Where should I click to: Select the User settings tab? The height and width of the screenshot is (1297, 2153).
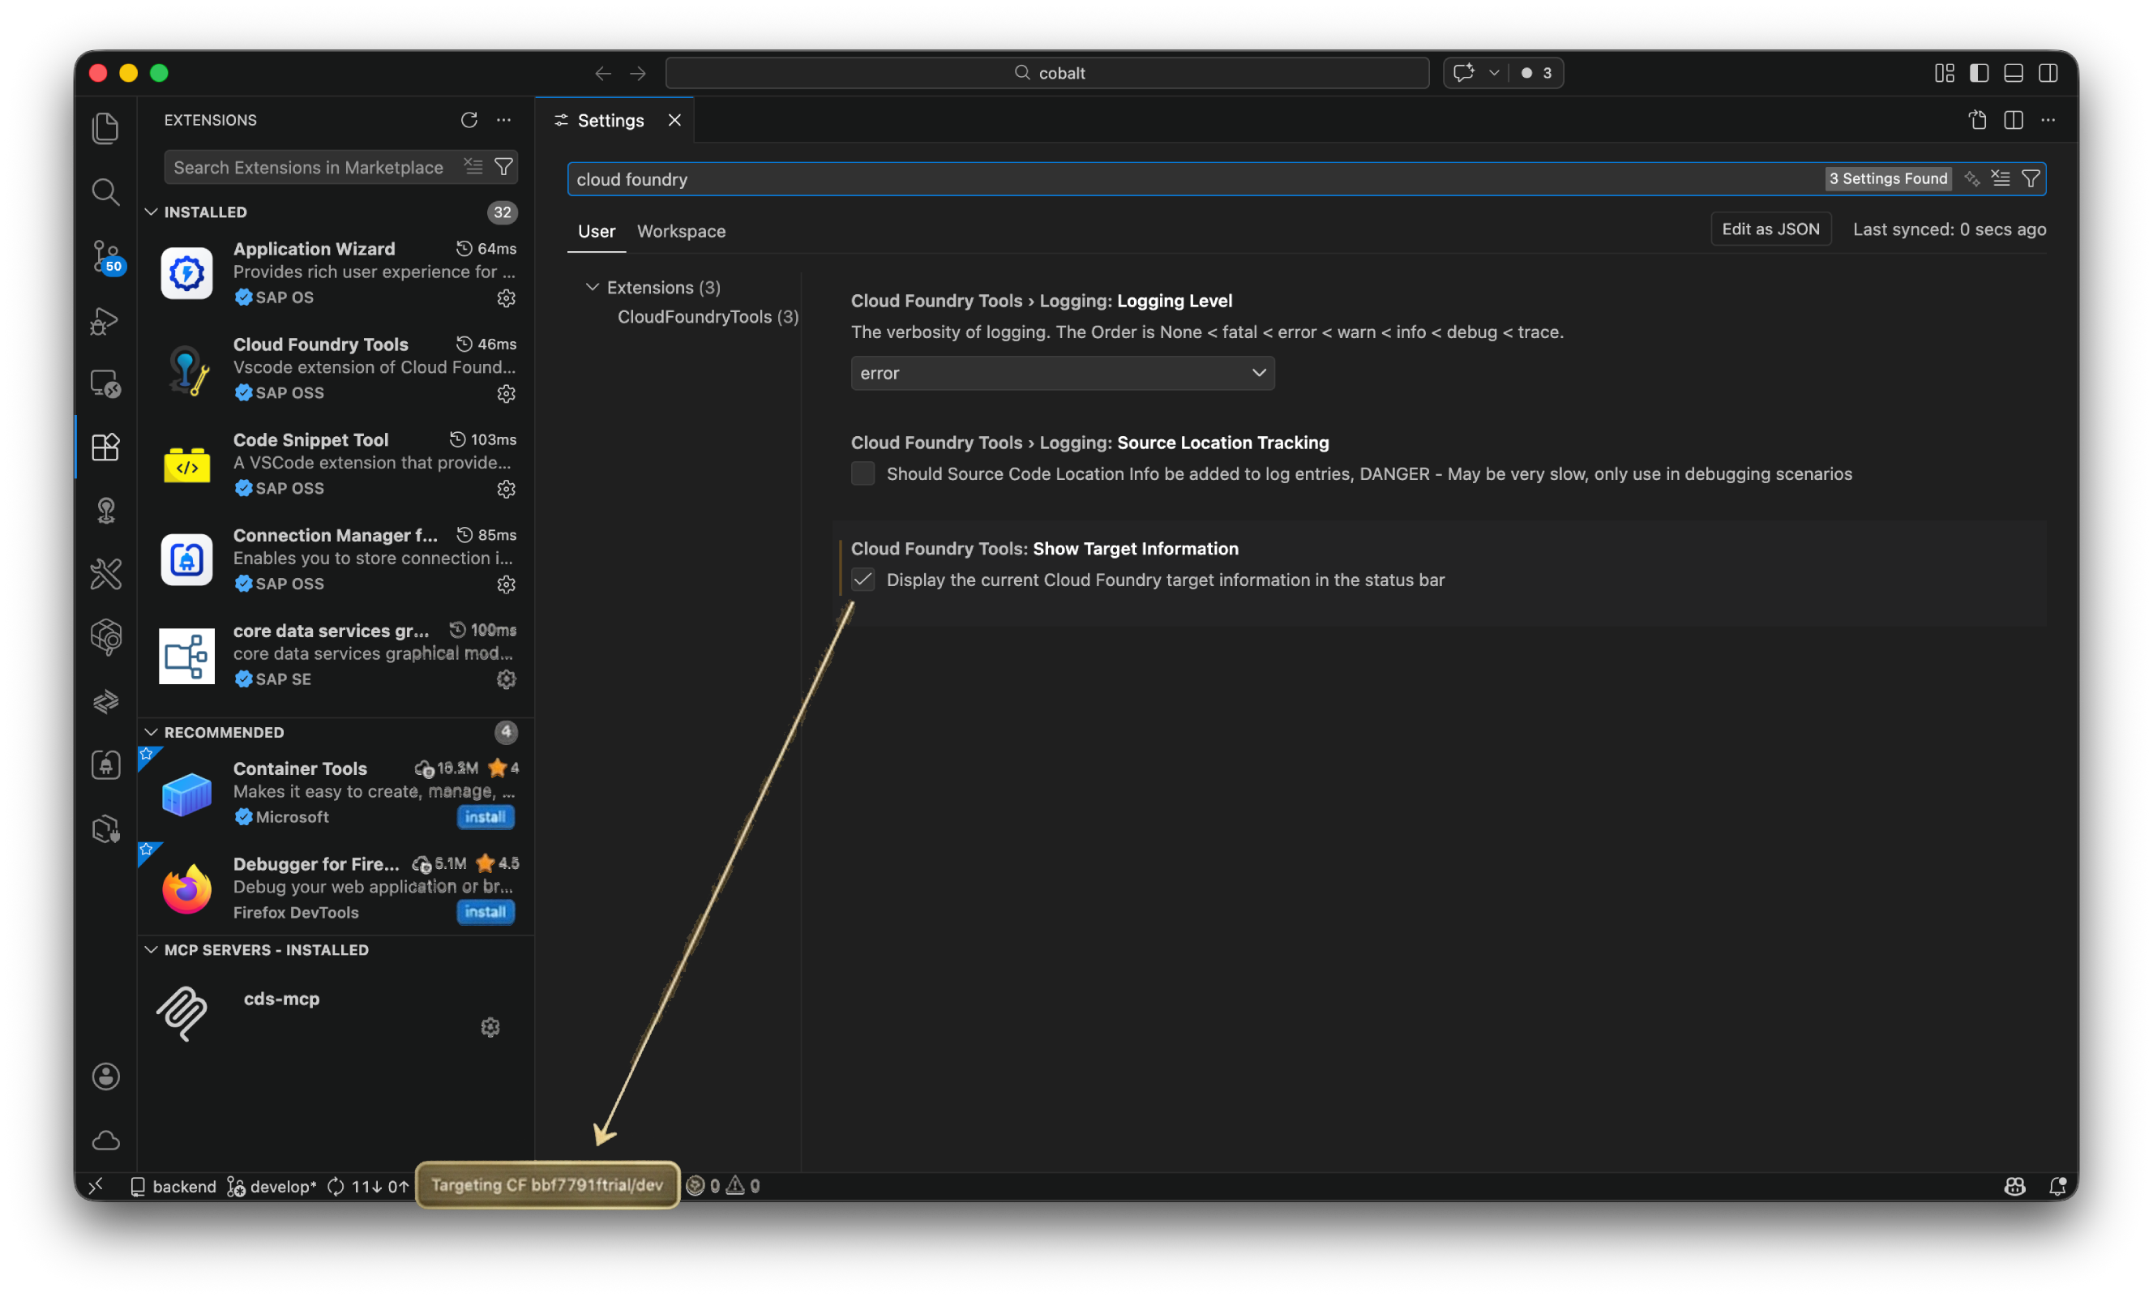tap(596, 231)
